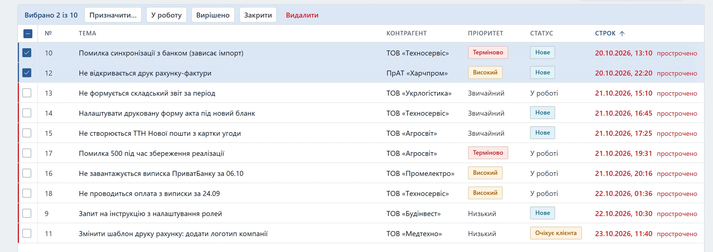Click the СТАТУС column header
This screenshot has width=713, height=252.
[541, 33]
